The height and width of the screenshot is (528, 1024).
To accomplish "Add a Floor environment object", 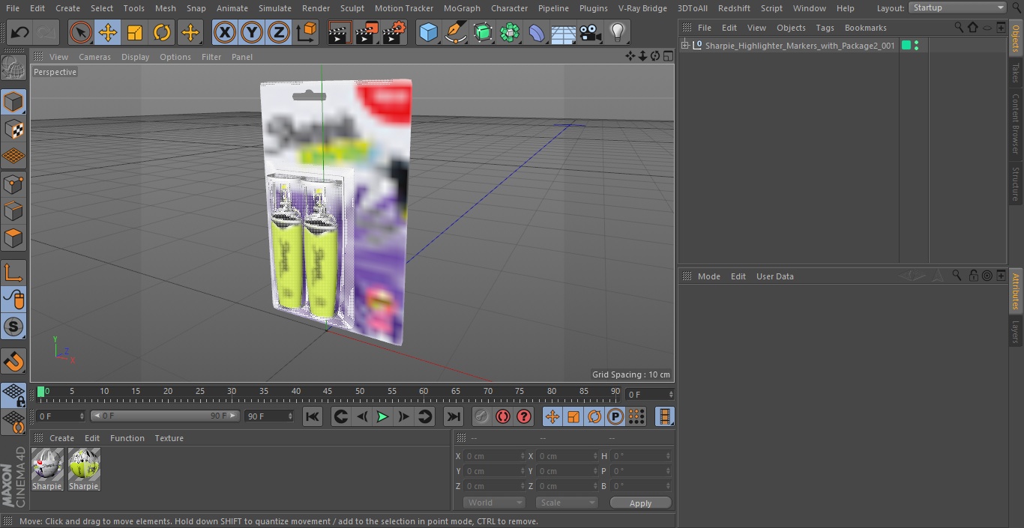I will [564, 32].
